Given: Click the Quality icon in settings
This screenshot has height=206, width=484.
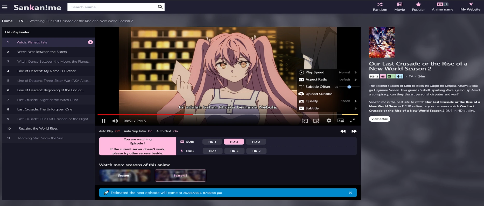Looking at the screenshot, I should (301, 101).
